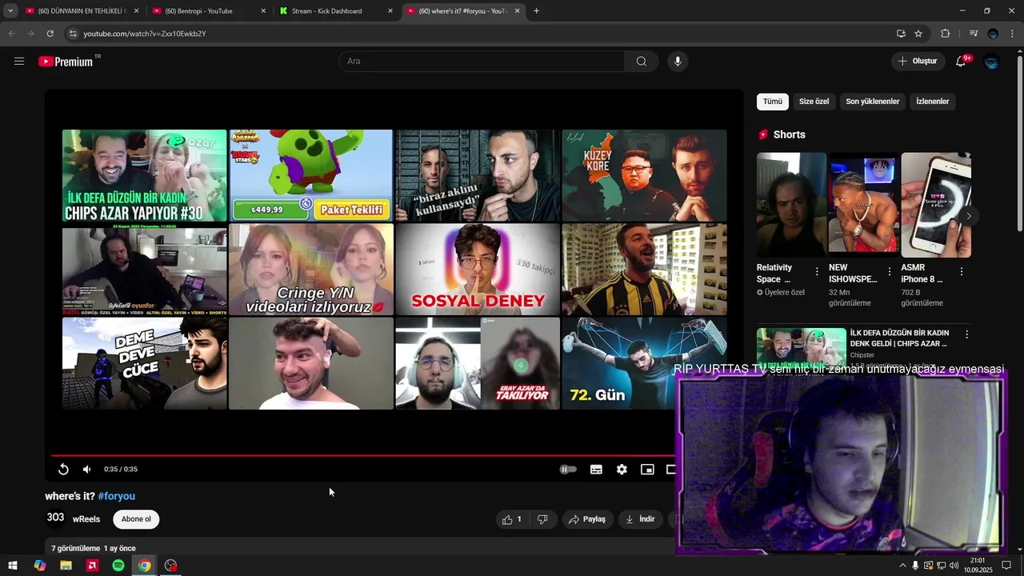This screenshot has width=1024, height=576.
Task: Open the notifications bell
Action: point(961,62)
